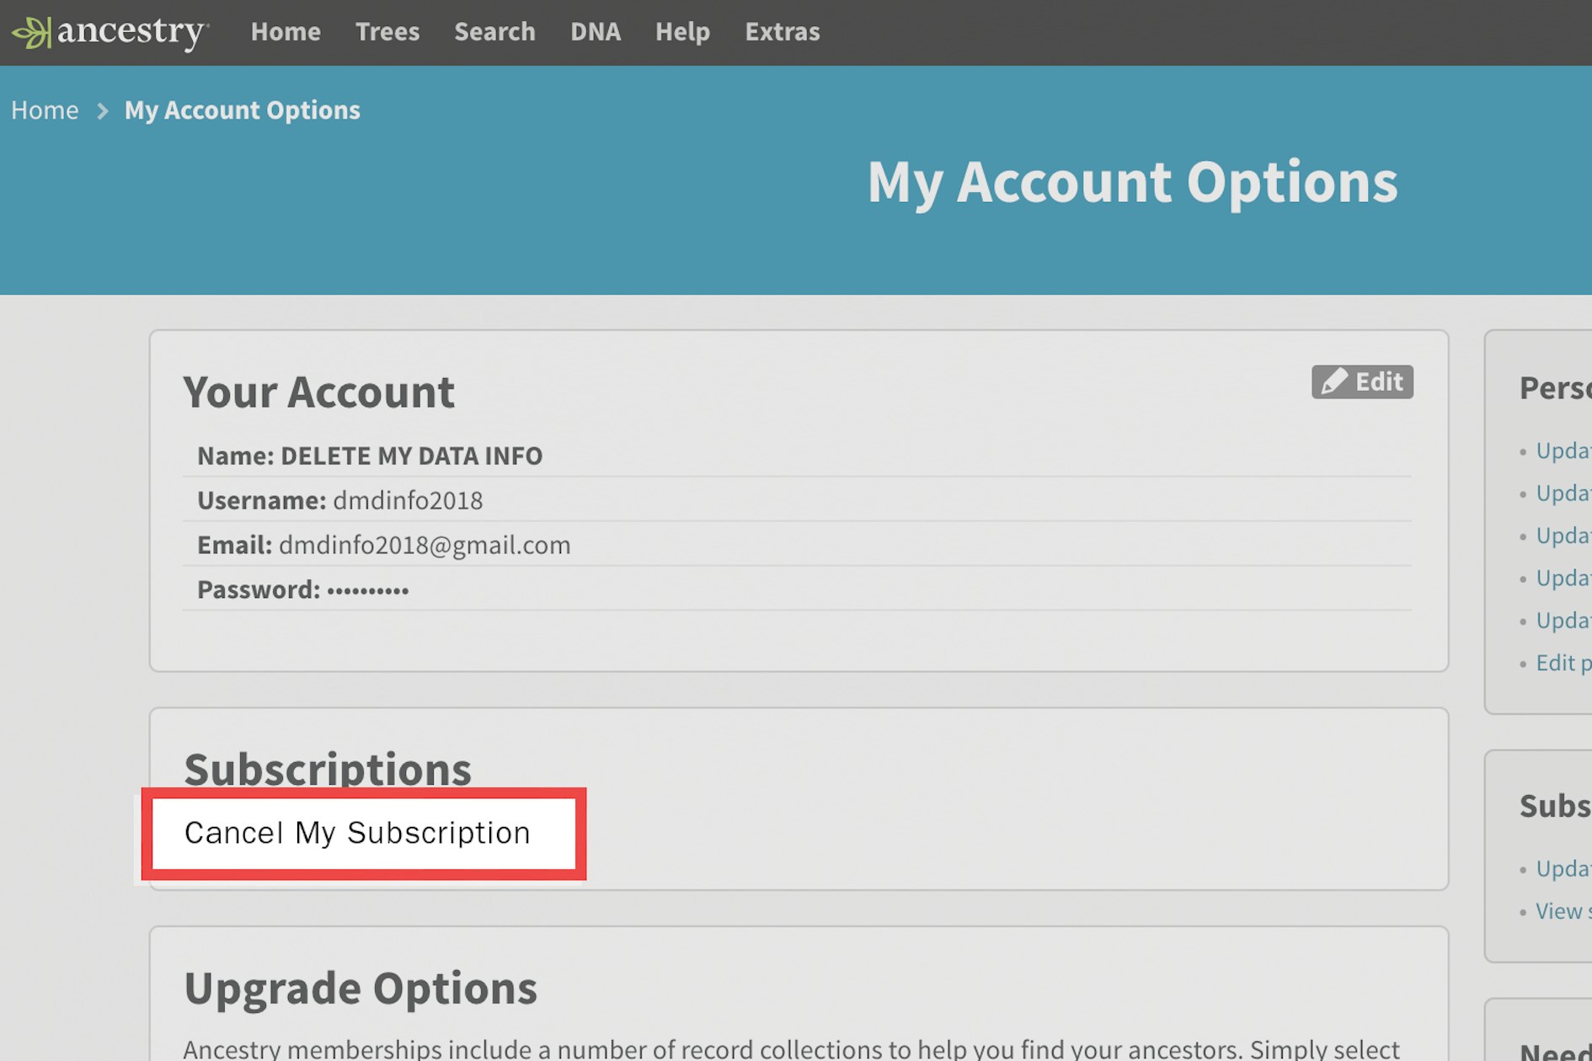Open the Extras menu
1592x1061 pixels.
point(781,32)
